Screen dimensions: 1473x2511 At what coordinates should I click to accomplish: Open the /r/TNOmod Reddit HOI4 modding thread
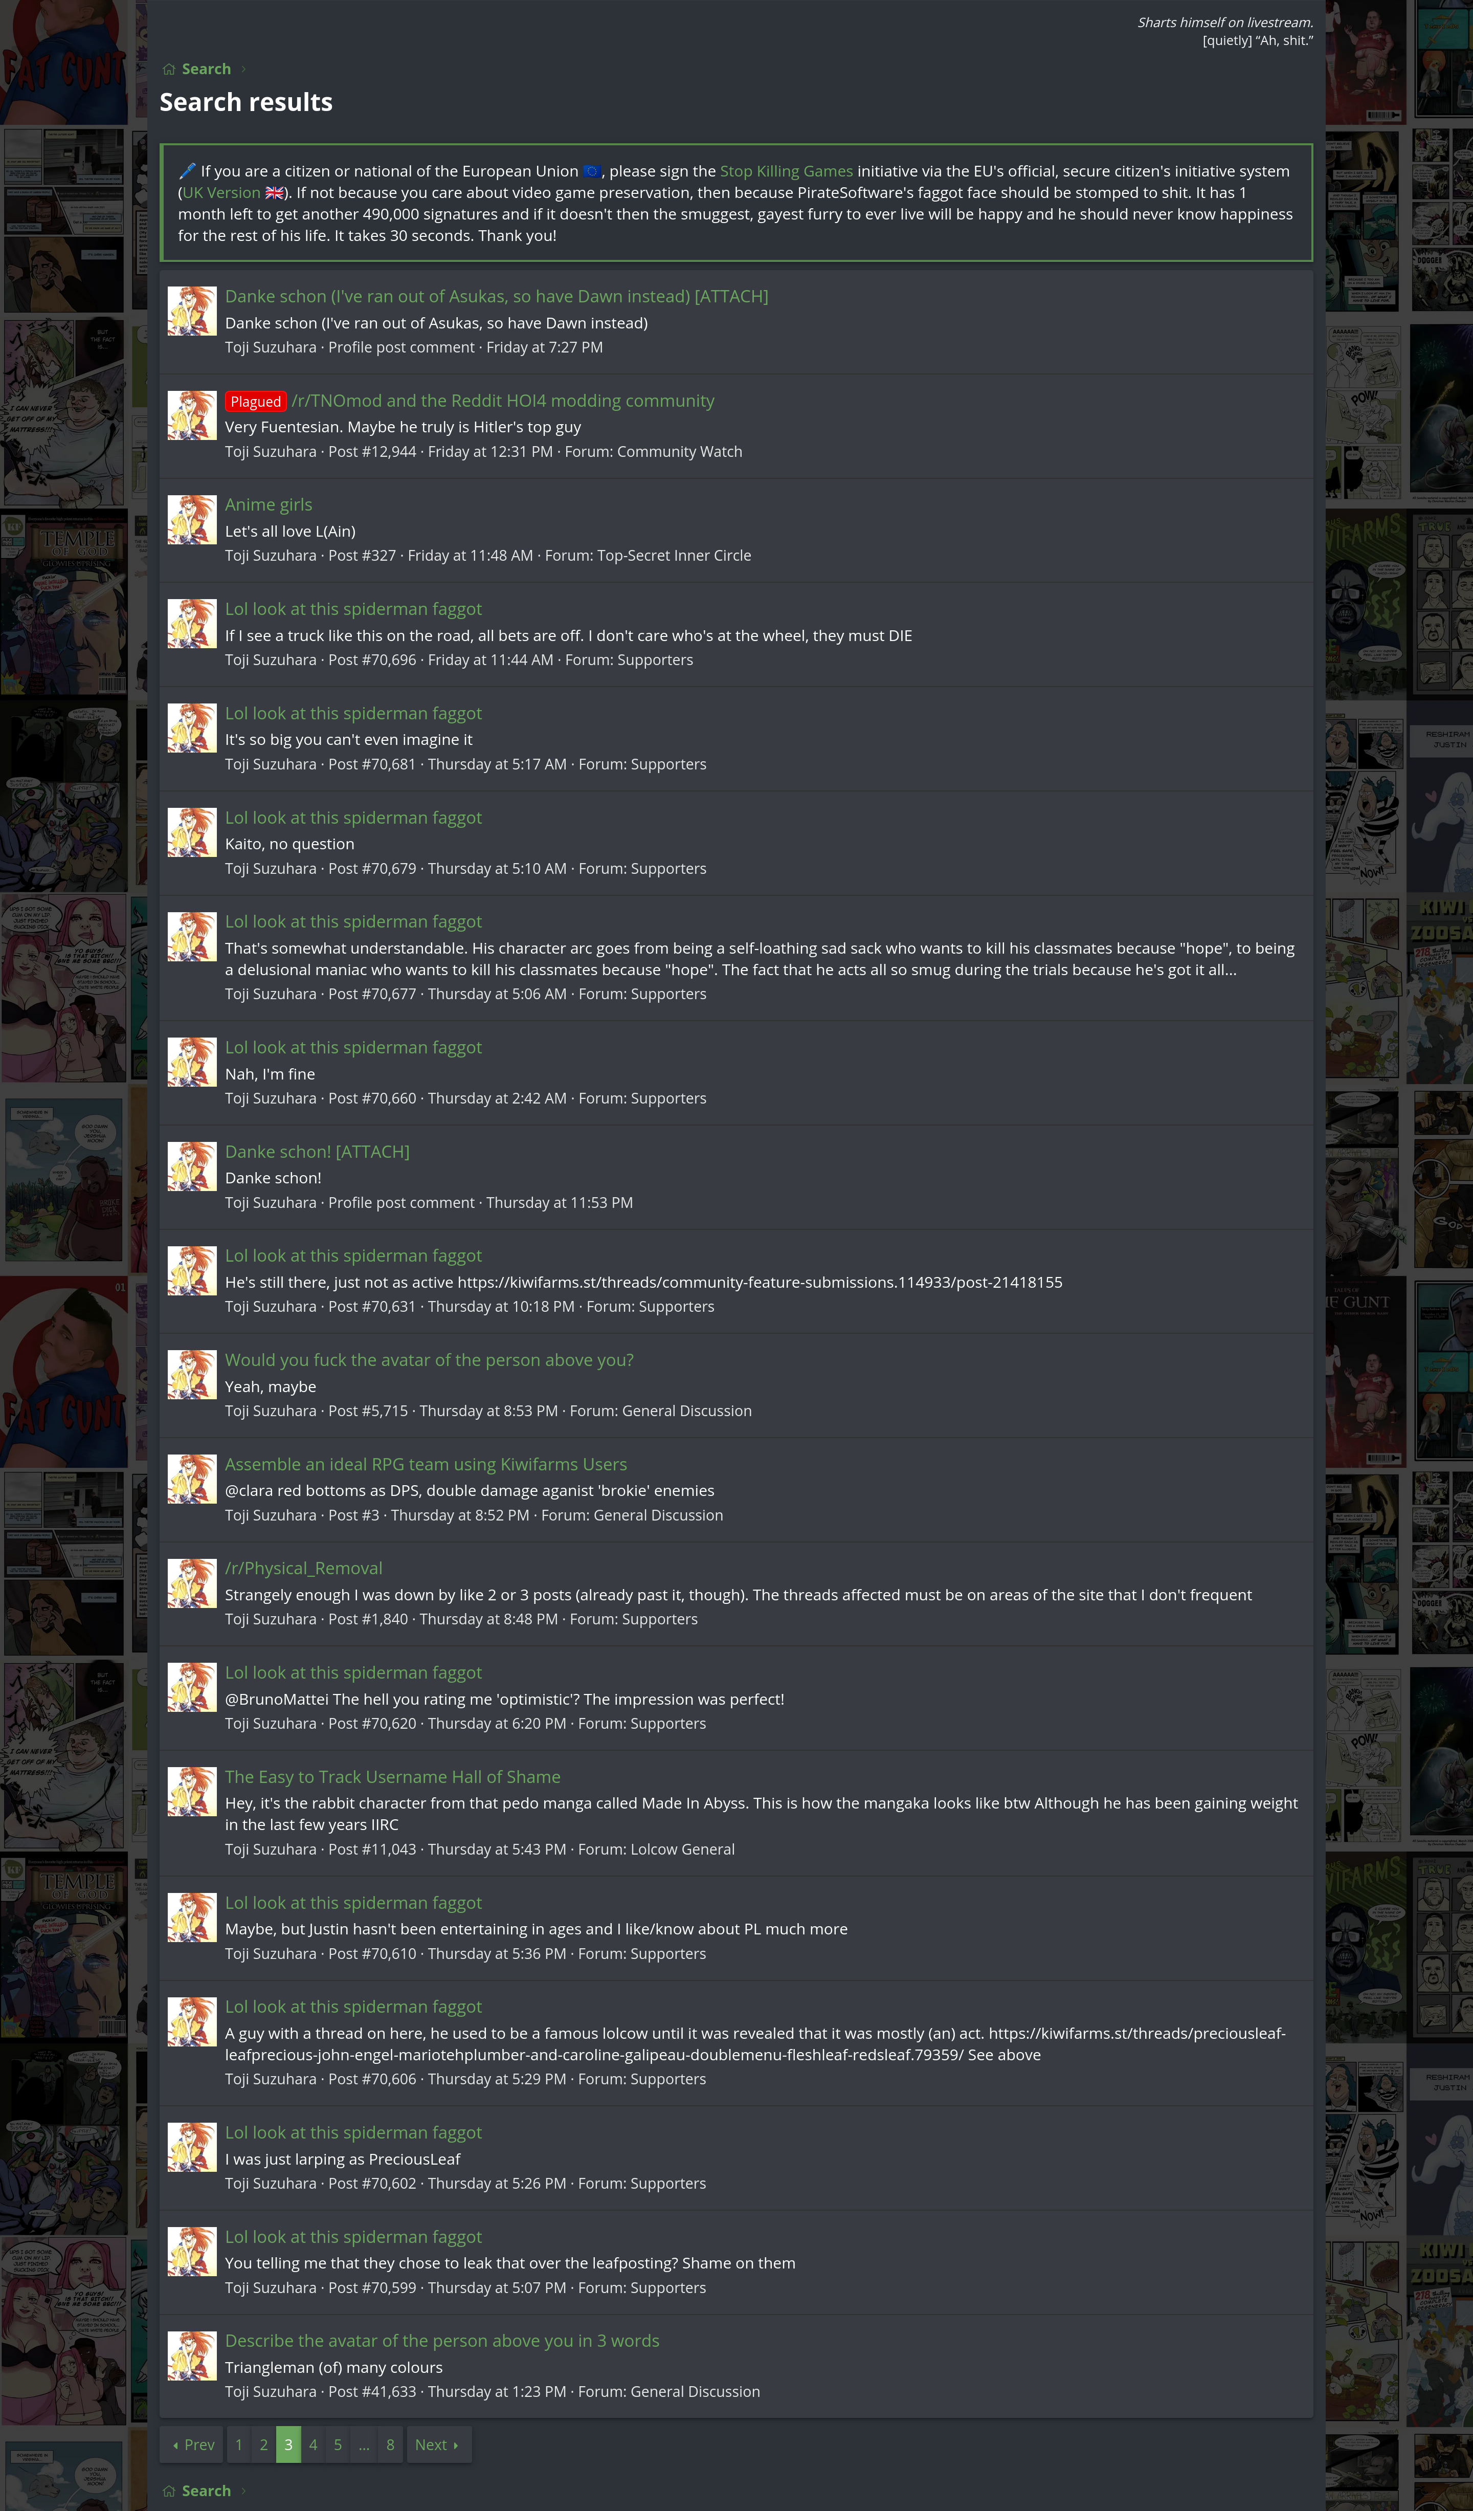click(503, 401)
